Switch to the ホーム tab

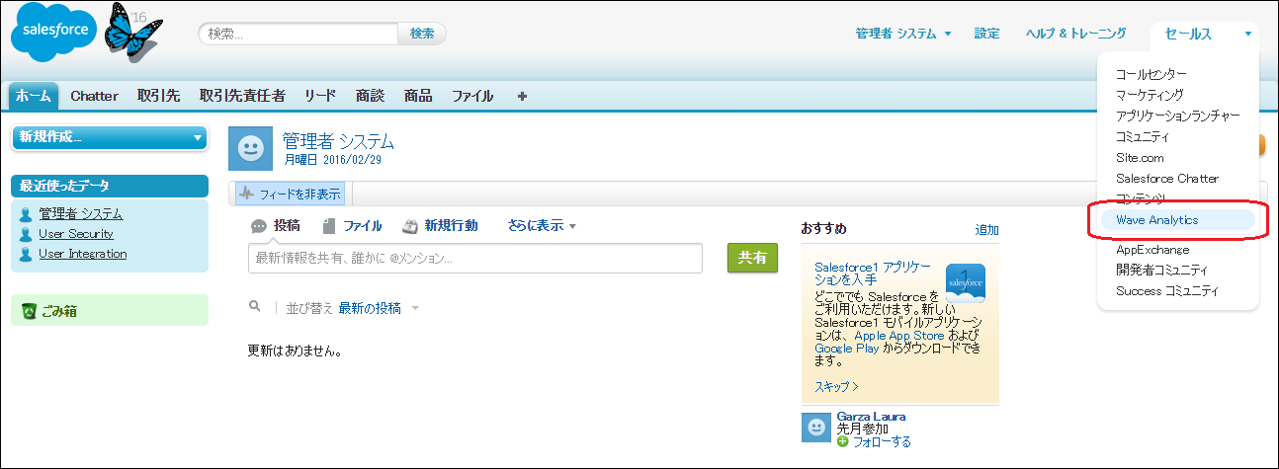click(34, 96)
